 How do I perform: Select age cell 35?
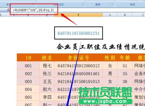[125, 74]
